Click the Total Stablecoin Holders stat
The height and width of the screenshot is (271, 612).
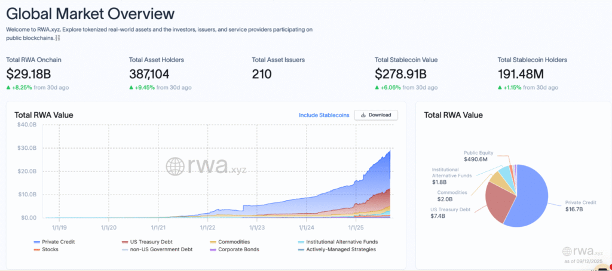(533, 75)
